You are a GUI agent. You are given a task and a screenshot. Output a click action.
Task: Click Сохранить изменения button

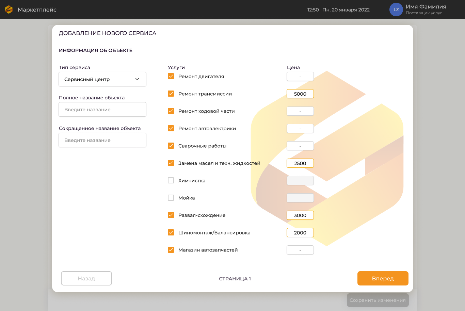(x=378, y=300)
